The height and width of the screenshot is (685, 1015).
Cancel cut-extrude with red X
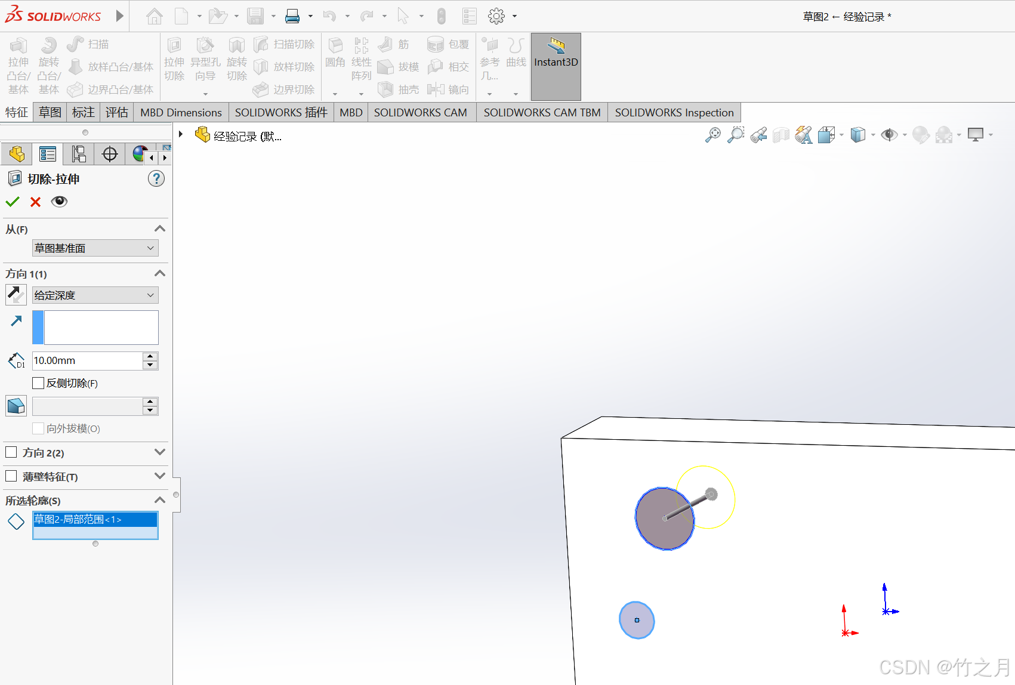(x=35, y=202)
